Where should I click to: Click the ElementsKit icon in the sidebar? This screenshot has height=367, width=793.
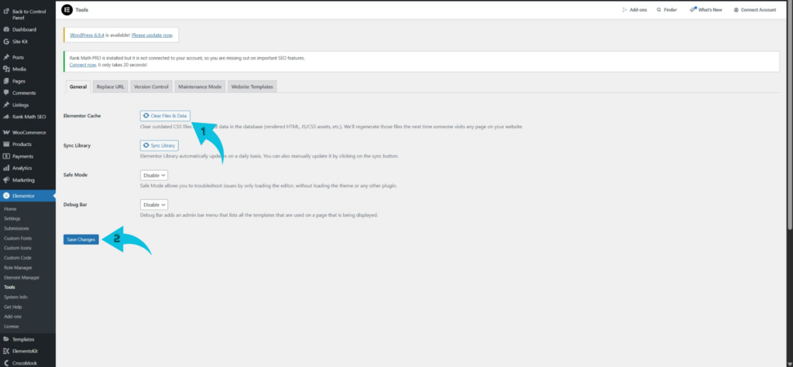pos(6,351)
